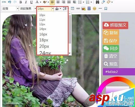Screen dimensions: 135x107
Task: Insert a video with film icon
Action: (89, 9)
